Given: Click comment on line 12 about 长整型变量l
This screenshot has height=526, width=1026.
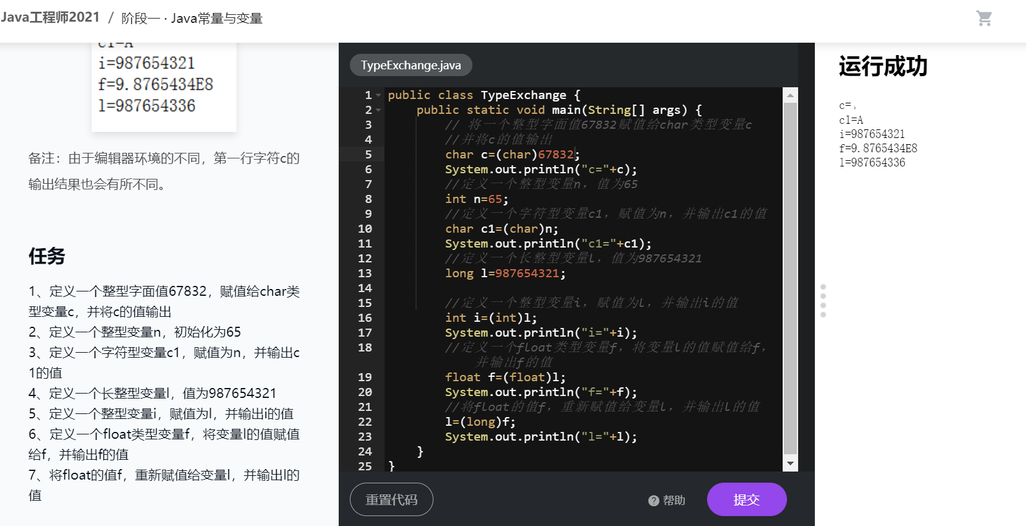Looking at the screenshot, I should (x=573, y=259).
